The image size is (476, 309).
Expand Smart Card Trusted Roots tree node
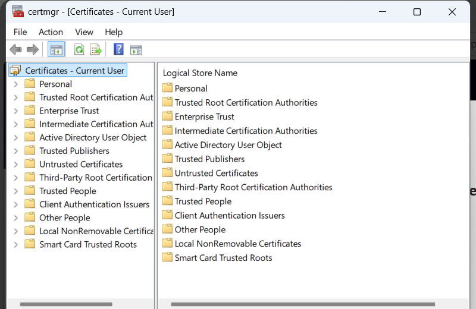tap(16, 244)
